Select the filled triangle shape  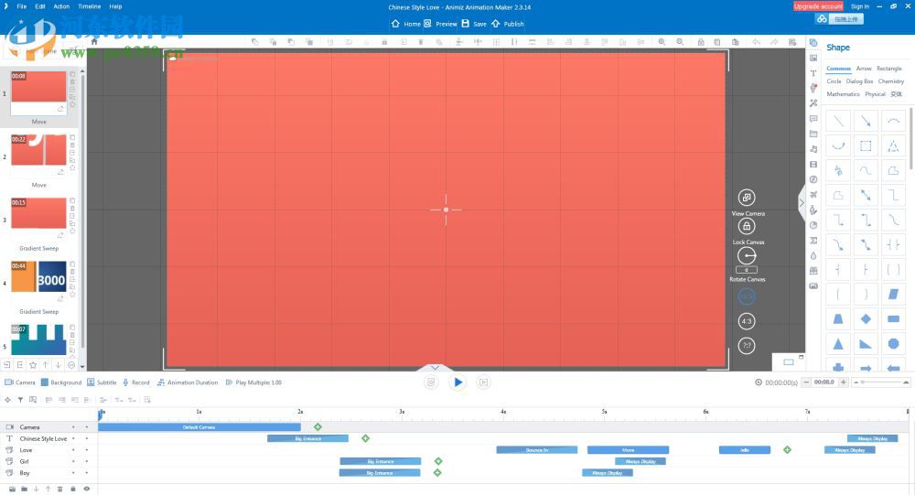click(838, 344)
